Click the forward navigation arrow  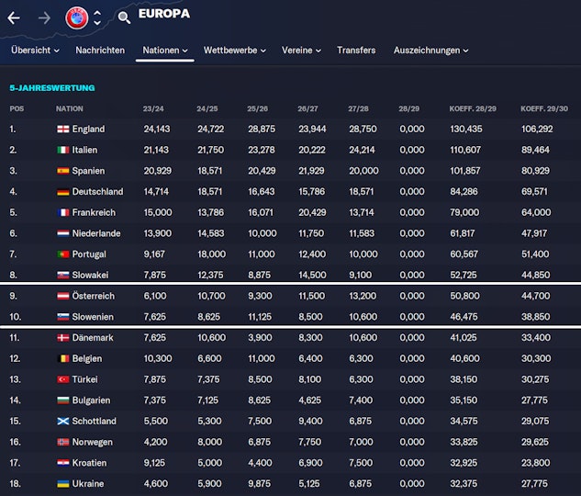pos(43,17)
